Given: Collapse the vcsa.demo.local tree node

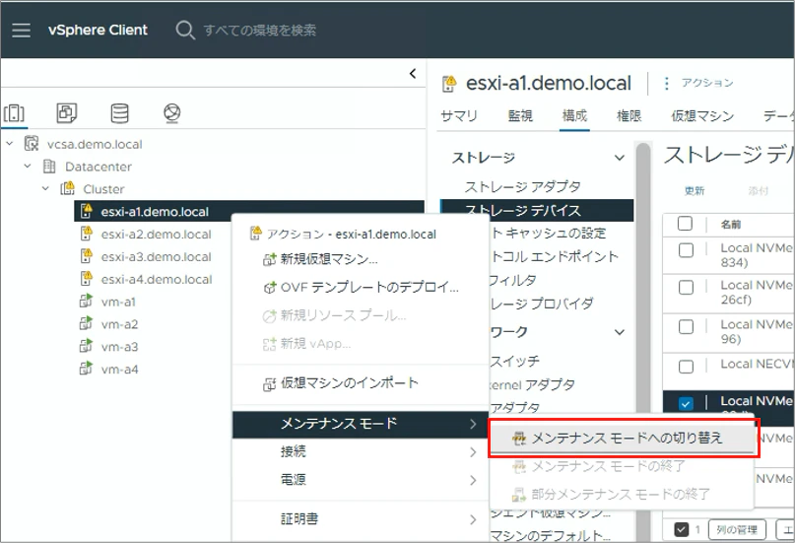Looking at the screenshot, I should coord(10,144).
